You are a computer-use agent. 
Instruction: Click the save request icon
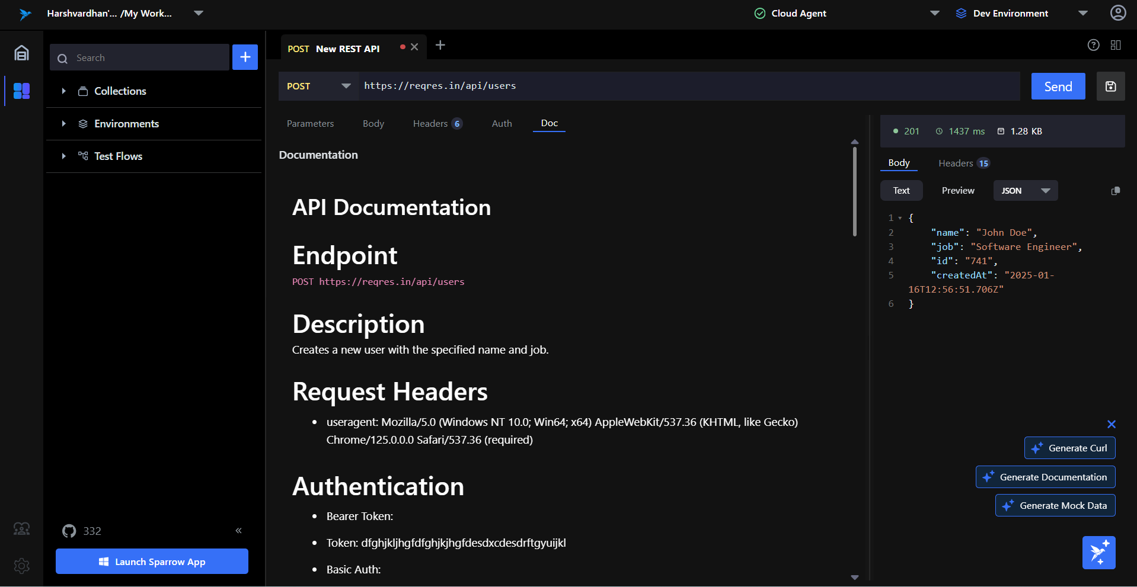(1110, 86)
